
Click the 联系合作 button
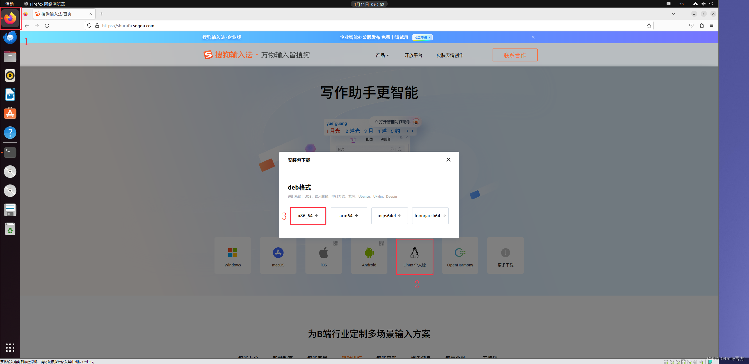coord(514,55)
